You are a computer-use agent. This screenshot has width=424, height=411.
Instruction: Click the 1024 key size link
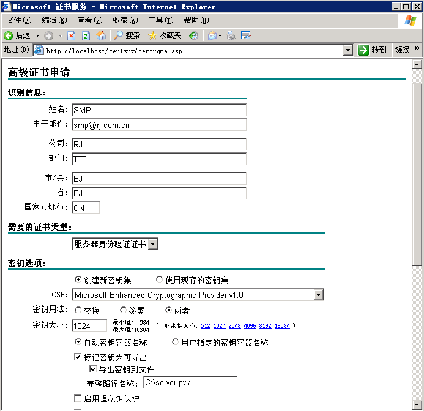[x=220, y=326]
